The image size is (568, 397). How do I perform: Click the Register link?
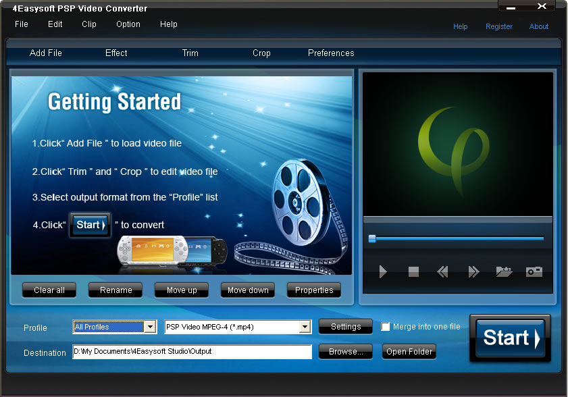click(499, 27)
